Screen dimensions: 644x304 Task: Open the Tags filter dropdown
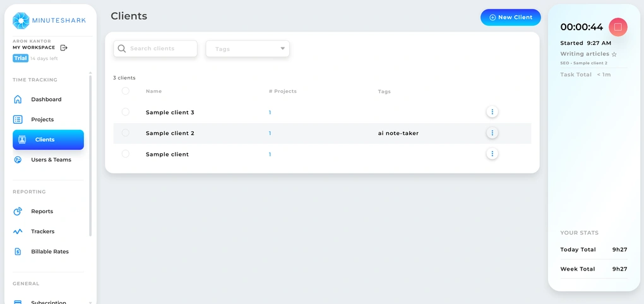pos(247,49)
